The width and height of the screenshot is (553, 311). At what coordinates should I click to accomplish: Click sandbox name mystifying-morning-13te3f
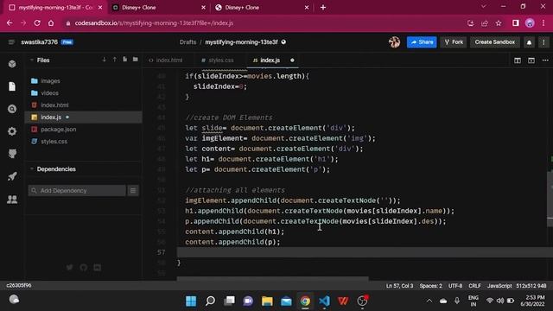241,42
